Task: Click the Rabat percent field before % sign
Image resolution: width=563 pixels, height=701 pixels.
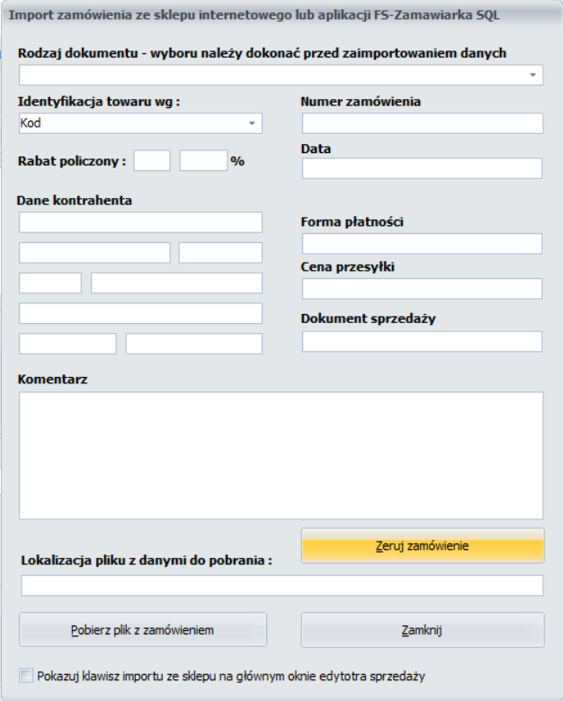Action: click(204, 160)
